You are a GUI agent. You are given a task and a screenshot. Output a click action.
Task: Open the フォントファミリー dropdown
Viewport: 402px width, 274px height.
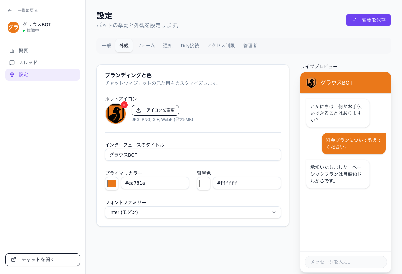pos(193,212)
